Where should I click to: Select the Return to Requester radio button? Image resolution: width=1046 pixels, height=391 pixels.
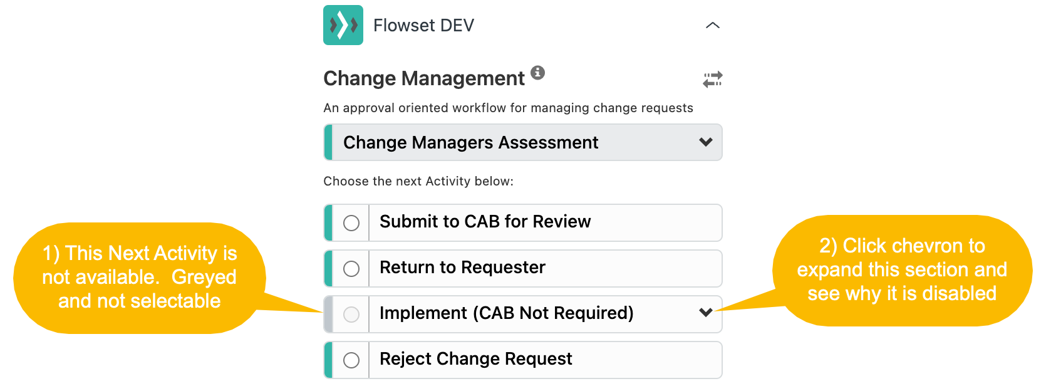(x=351, y=269)
